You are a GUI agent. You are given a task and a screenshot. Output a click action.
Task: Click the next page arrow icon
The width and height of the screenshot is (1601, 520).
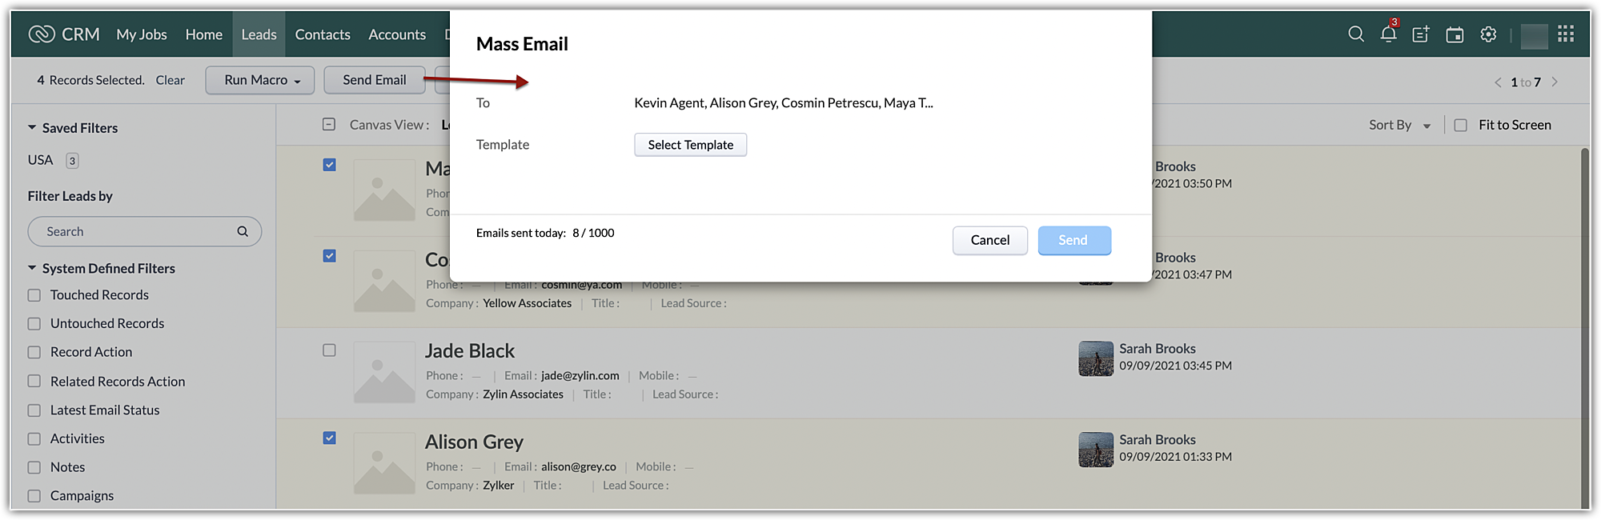1555,82
